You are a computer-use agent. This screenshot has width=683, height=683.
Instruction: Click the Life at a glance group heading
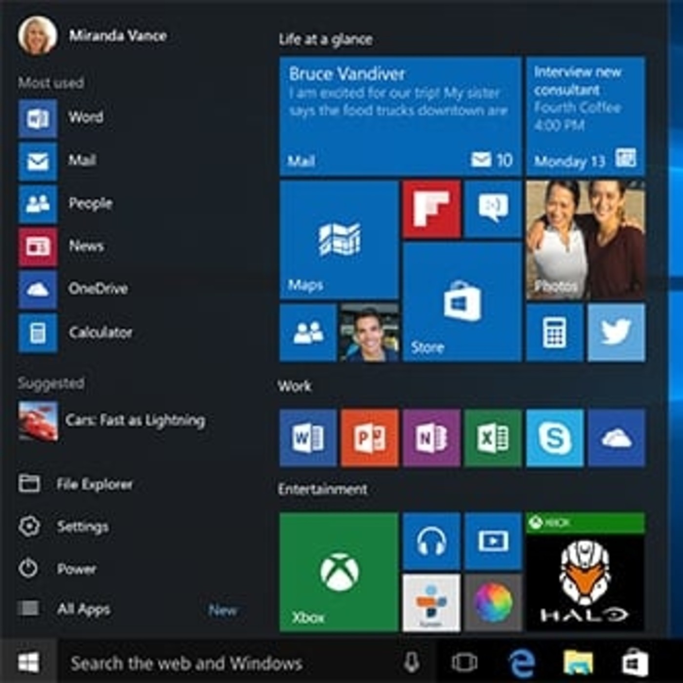(x=325, y=40)
